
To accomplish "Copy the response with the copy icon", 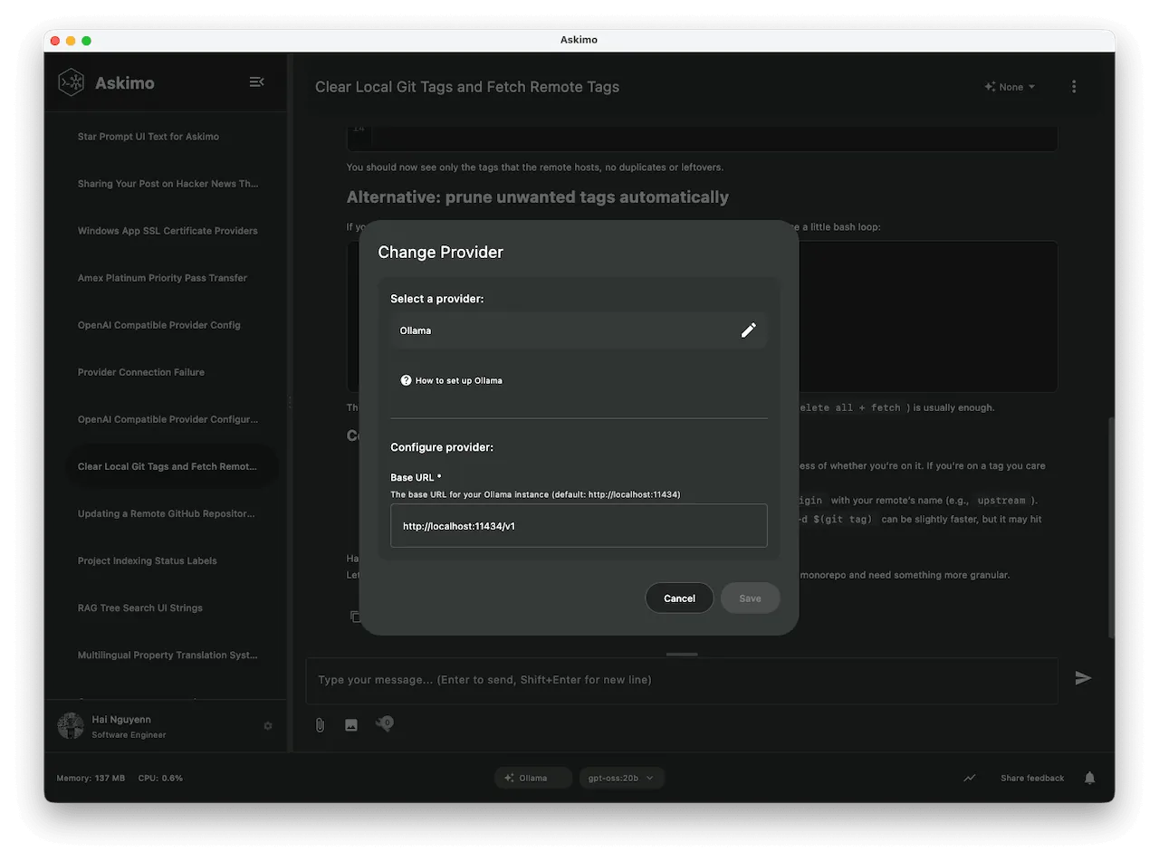I will click(x=356, y=617).
